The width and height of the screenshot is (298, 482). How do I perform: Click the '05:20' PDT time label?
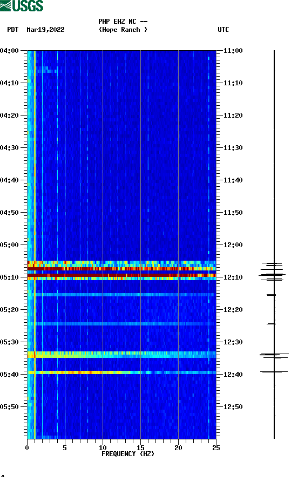pyautogui.click(x=10, y=310)
